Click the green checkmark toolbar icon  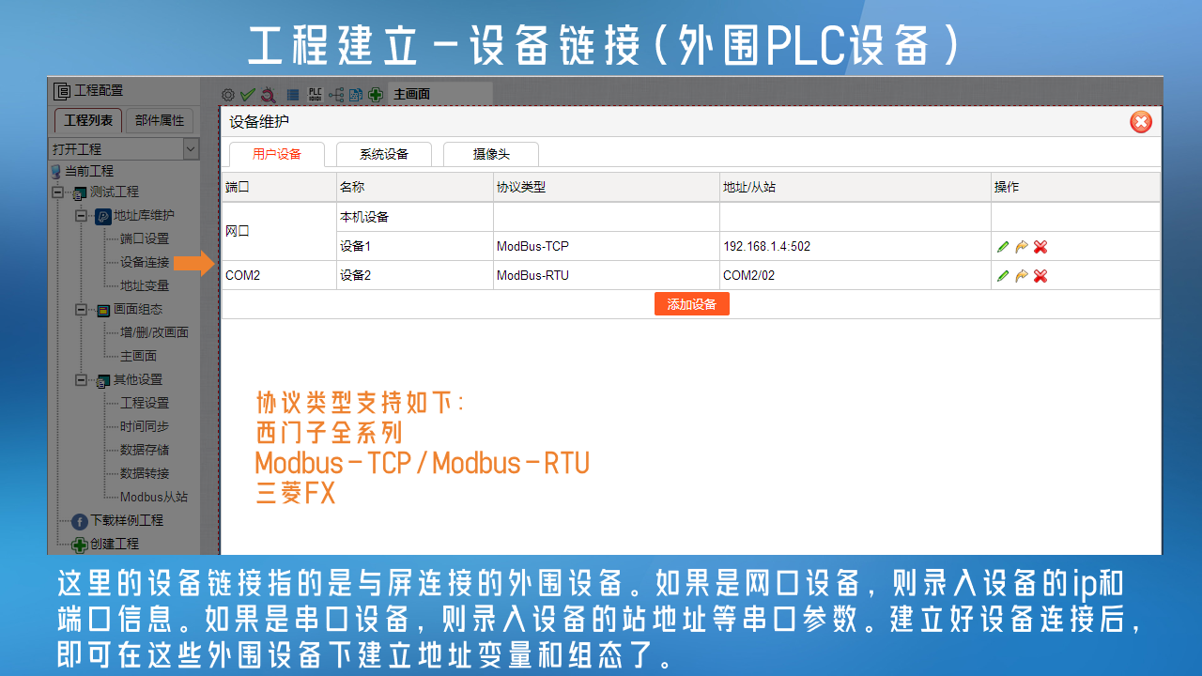247,95
